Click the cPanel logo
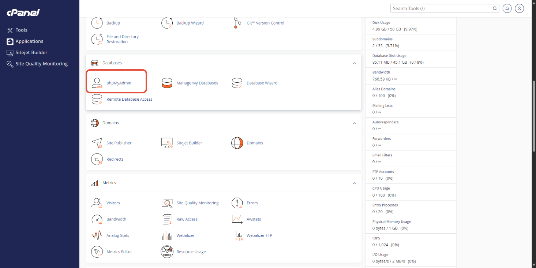The height and width of the screenshot is (268, 536). tap(23, 13)
